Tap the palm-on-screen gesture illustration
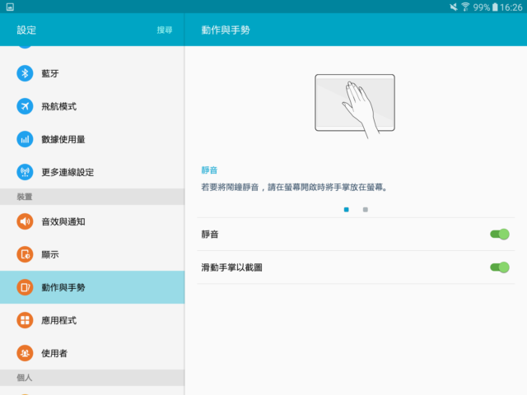 355,105
